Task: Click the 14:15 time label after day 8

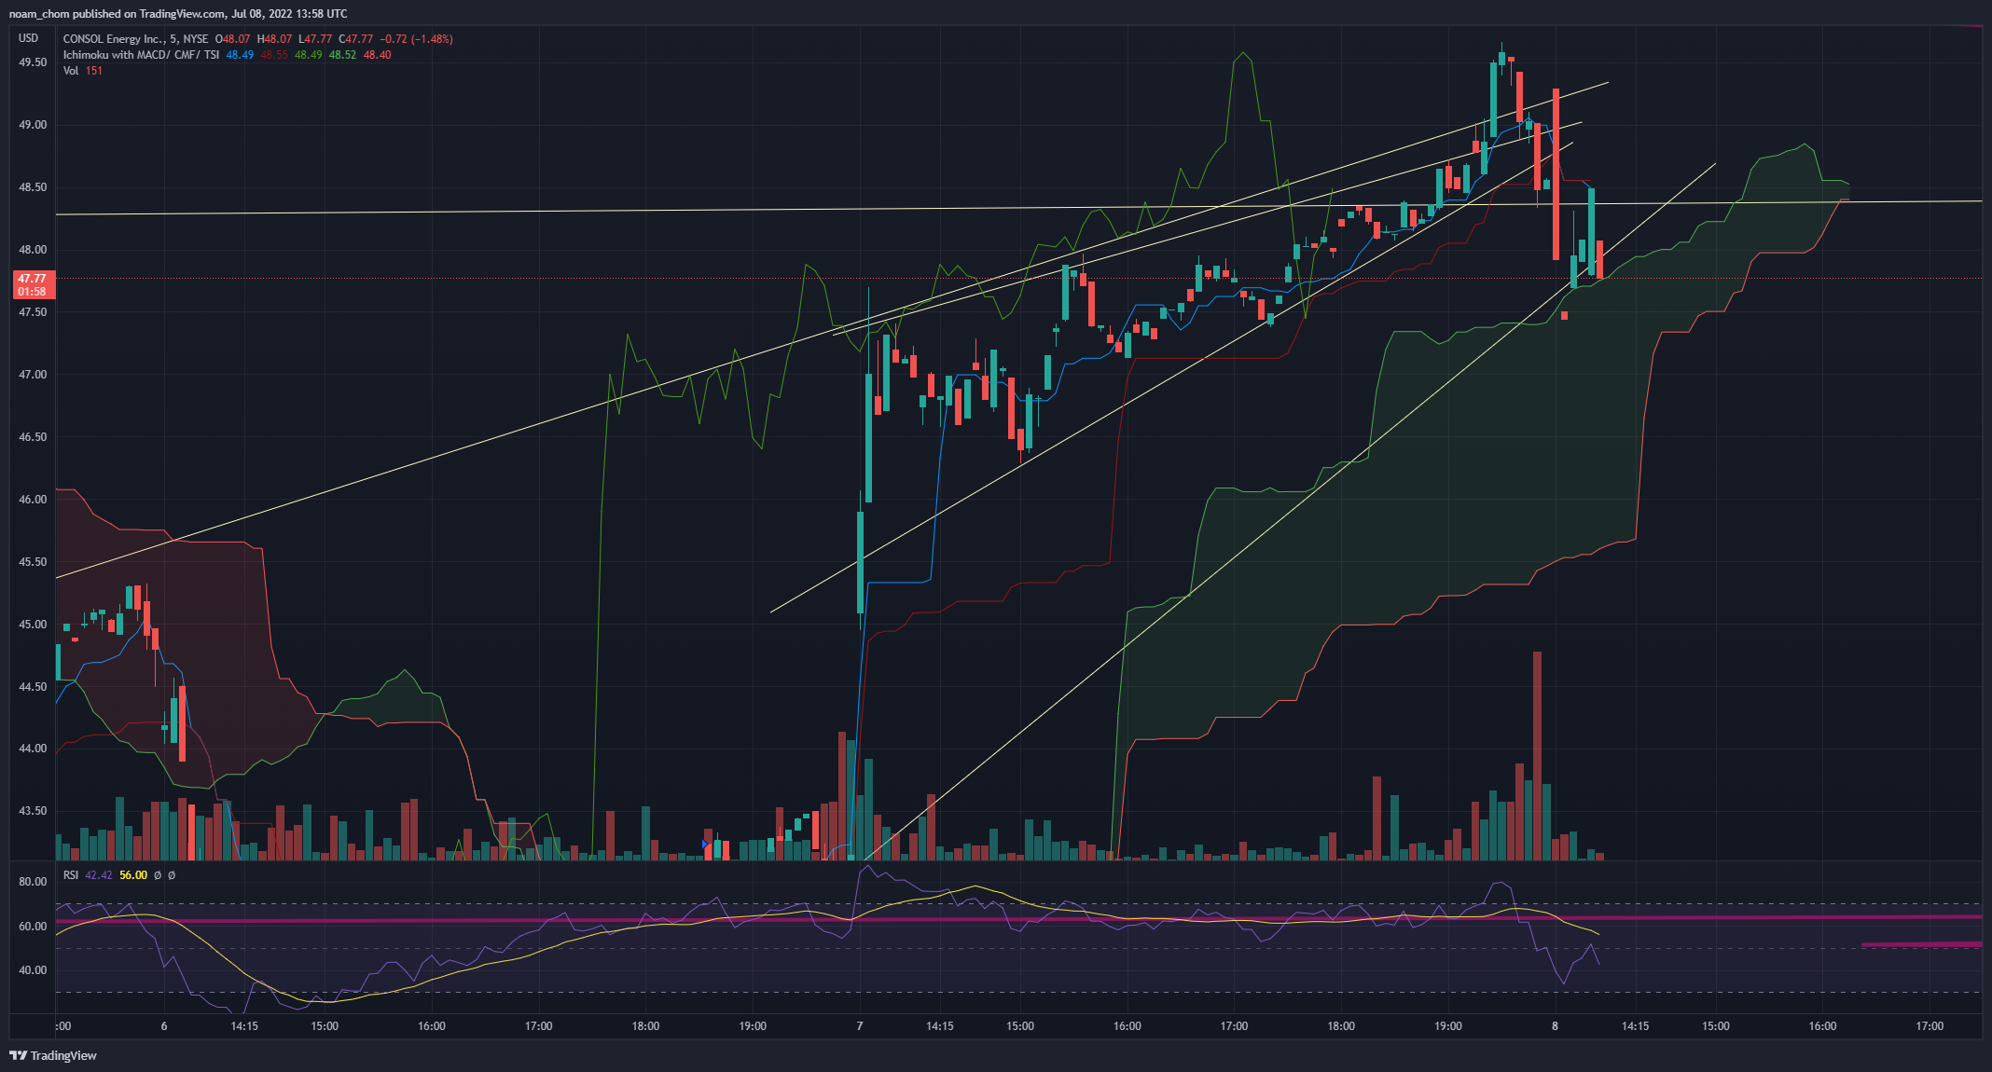Action: point(1635,1026)
